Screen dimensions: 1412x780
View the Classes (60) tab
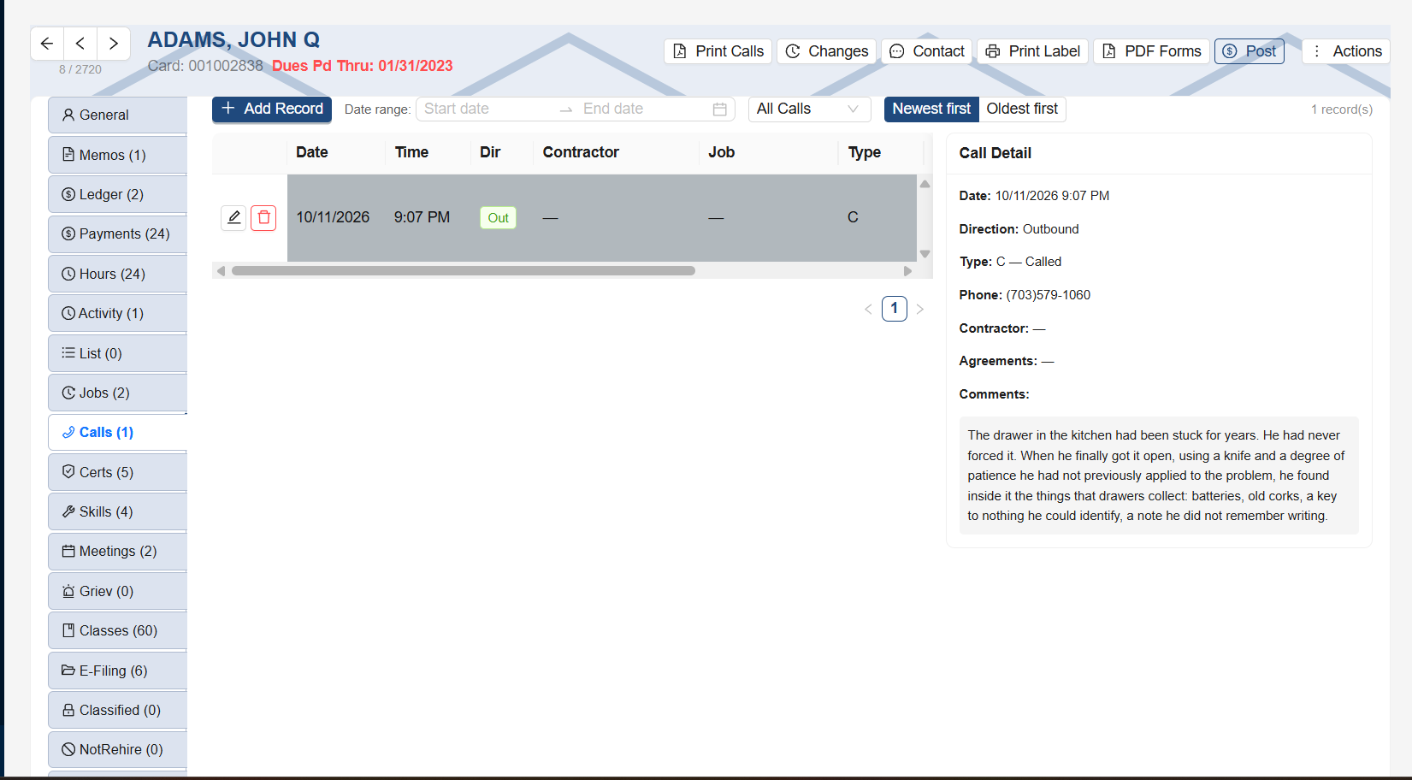[x=117, y=630]
